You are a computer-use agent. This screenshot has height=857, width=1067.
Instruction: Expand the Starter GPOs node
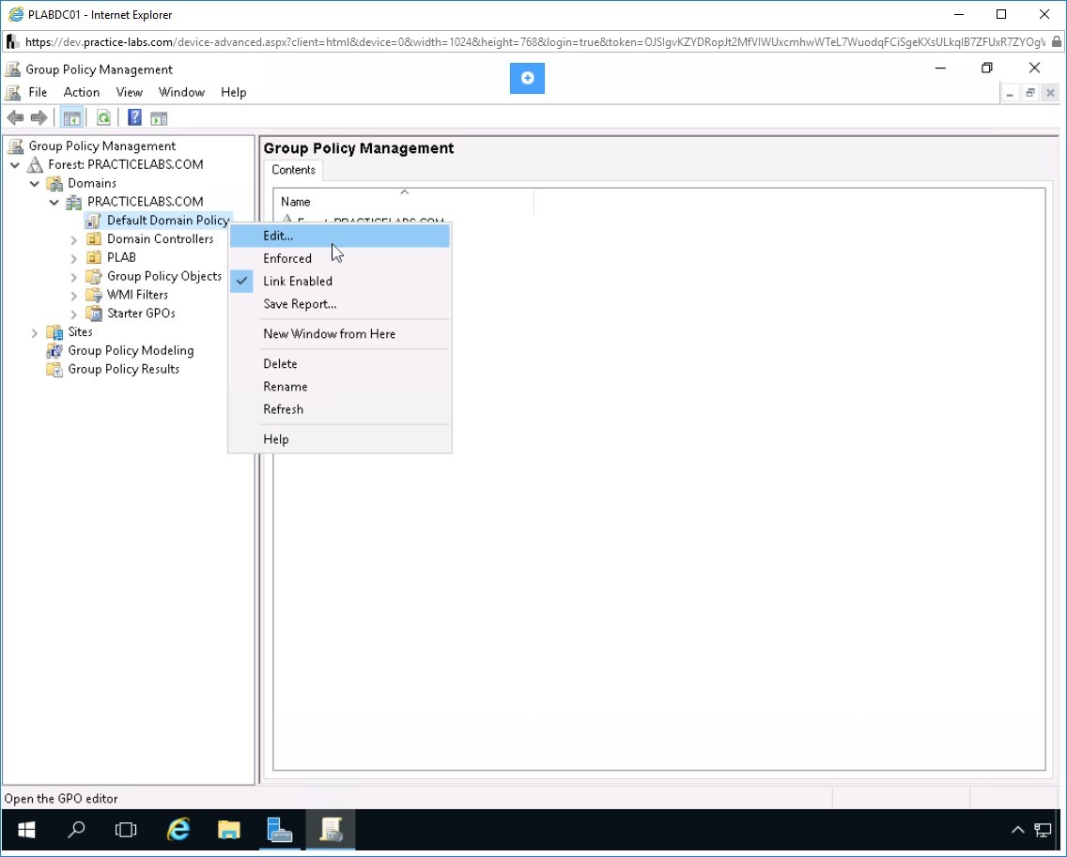click(73, 314)
